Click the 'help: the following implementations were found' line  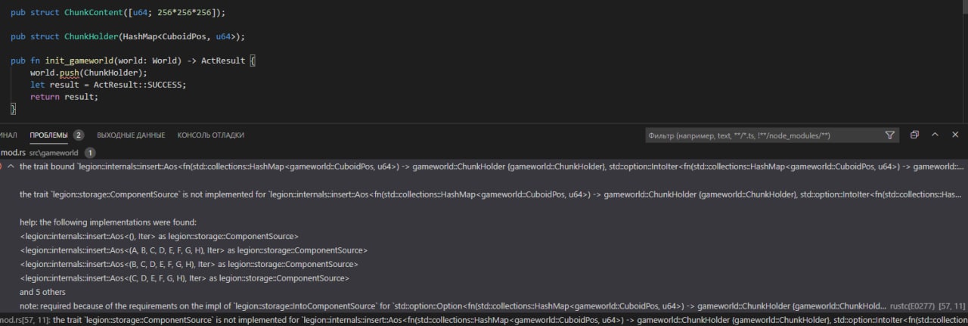coord(108,222)
